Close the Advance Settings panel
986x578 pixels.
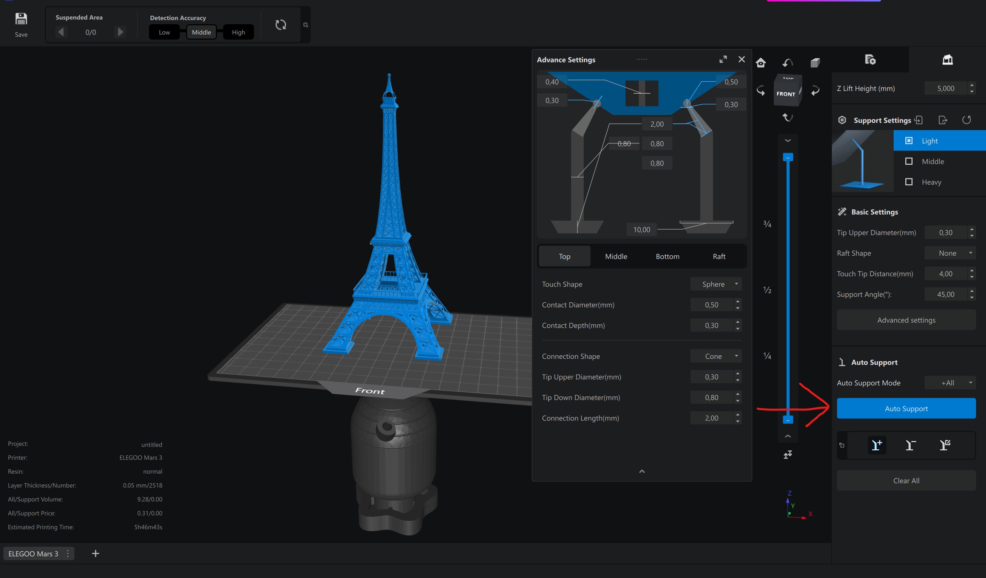[x=742, y=59]
